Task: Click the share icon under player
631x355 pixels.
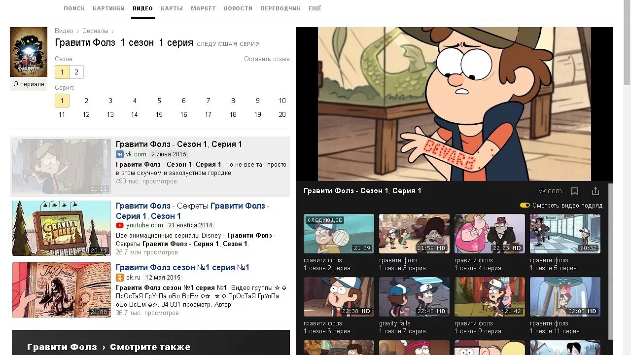Action: point(596,191)
